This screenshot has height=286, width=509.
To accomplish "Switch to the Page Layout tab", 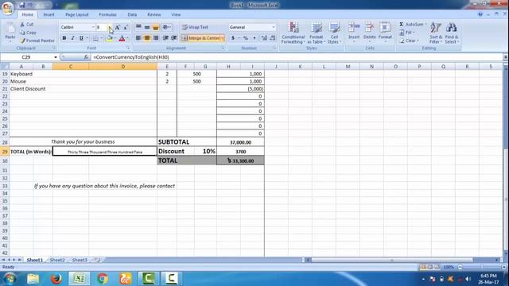I will [77, 14].
